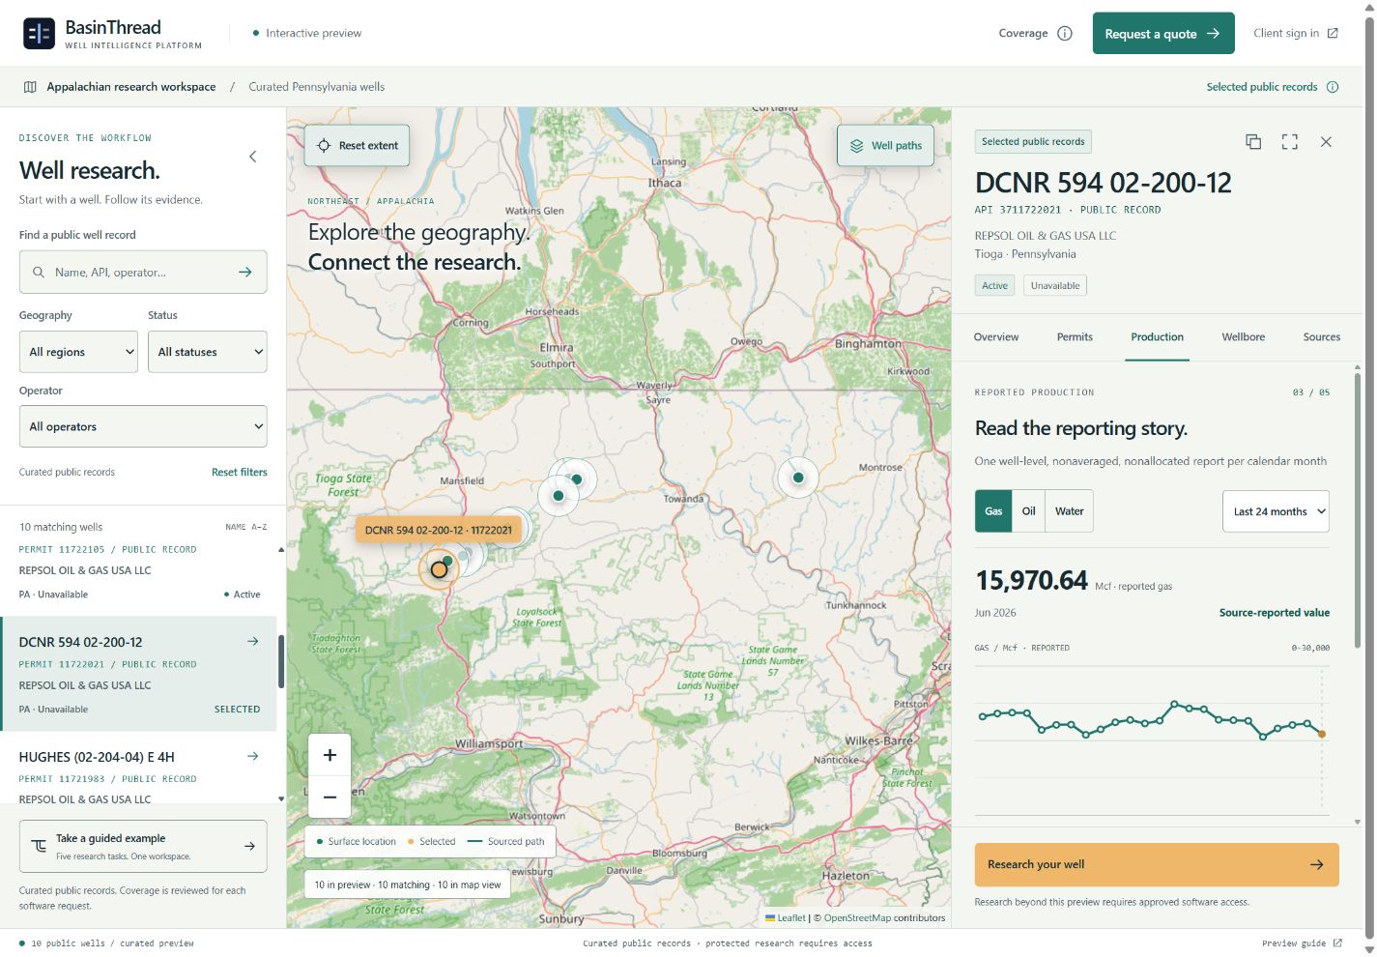Toggle Well paths layer on map
Screen dimensions: 1377x957
(885, 146)
